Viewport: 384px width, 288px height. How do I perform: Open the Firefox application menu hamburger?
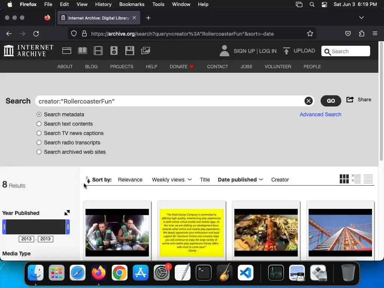pos(375,33)
